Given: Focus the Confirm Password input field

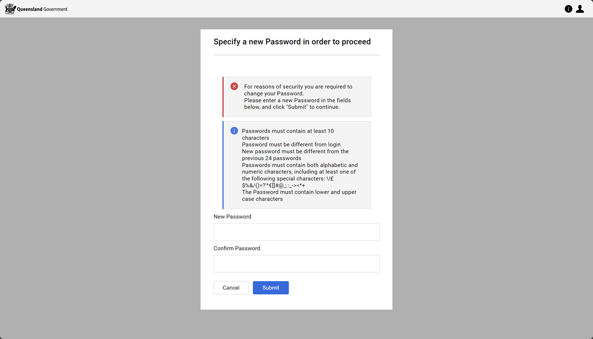Looking at the screenshot, I should [296, 264].
